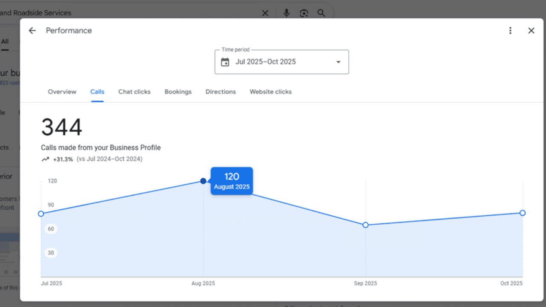
Task: Switch to the Website clicks tab
Action: pos(270,92)
